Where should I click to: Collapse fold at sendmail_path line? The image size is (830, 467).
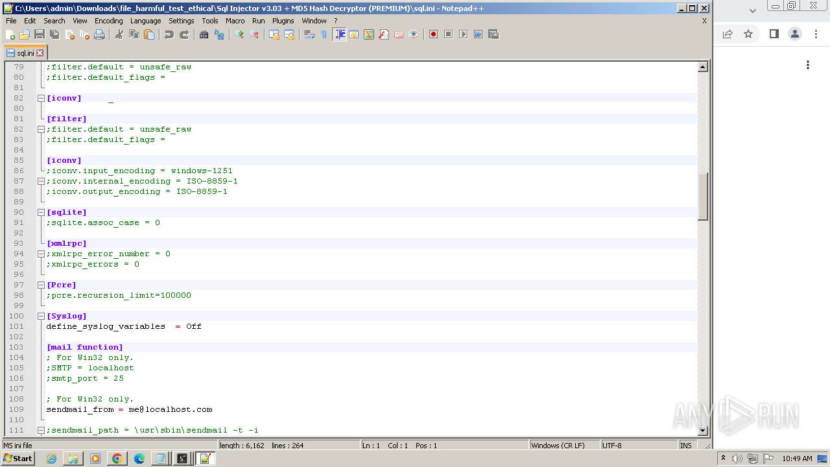pos(41,430)
